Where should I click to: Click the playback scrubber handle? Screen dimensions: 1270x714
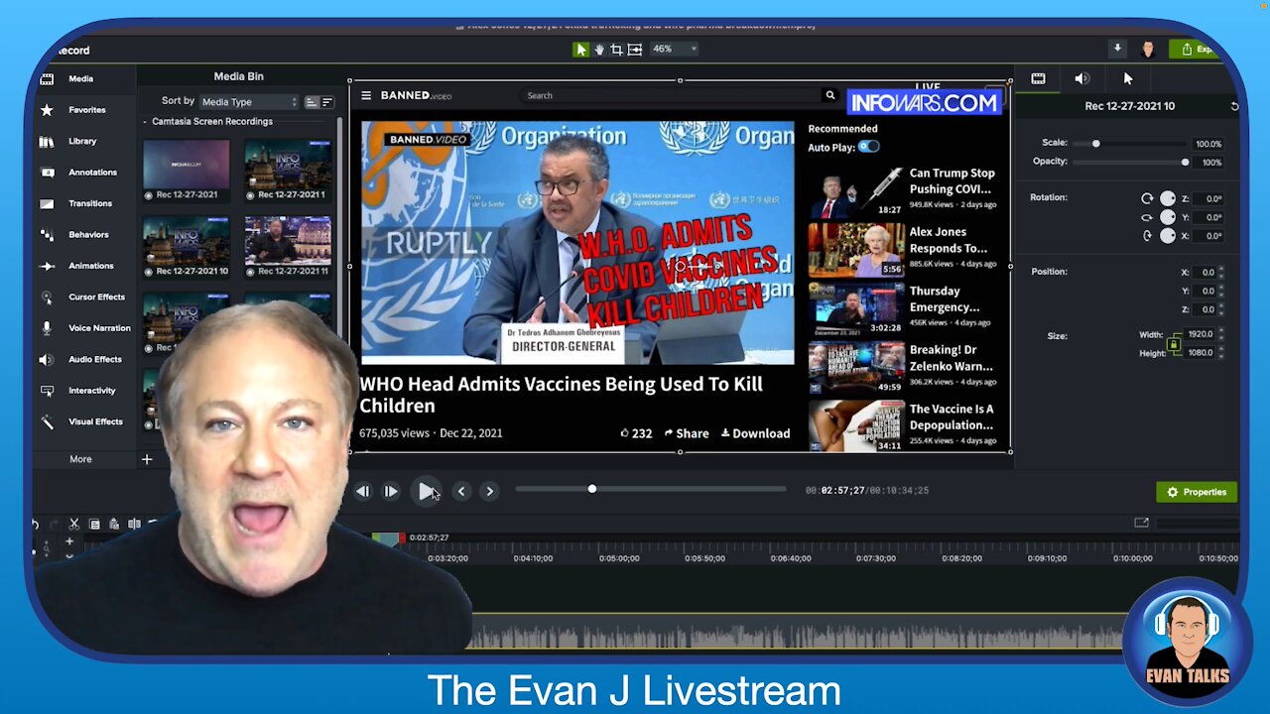click(592, 489)
